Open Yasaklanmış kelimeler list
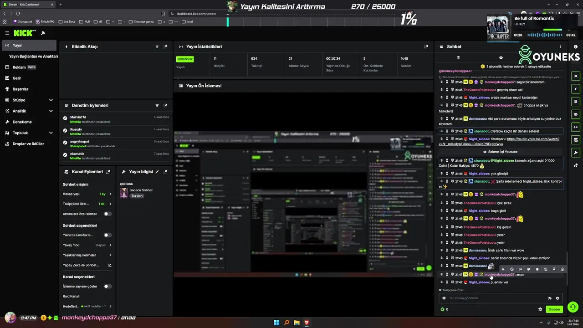583x328 pixels. pyautogui.click(x=87, y=255)
